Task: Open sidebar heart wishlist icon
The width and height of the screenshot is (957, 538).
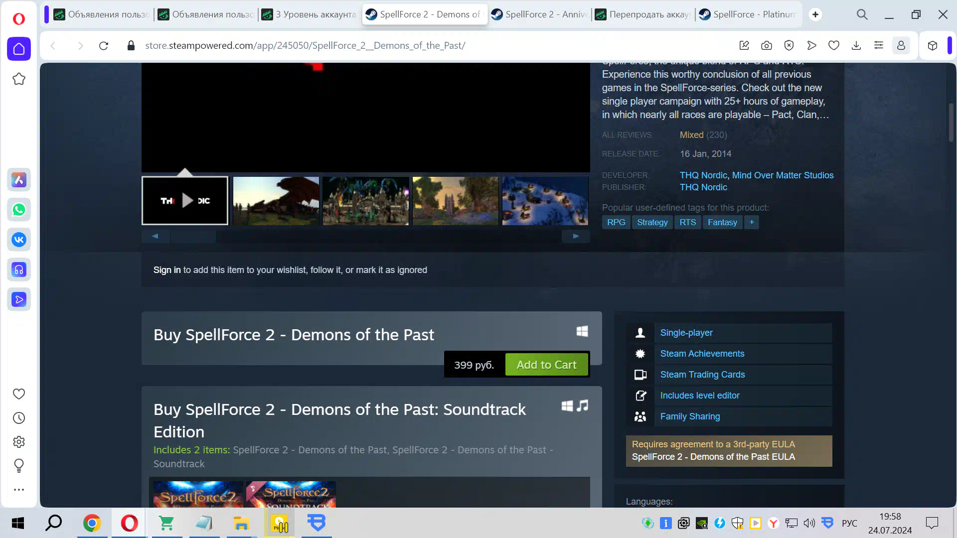Action: point(19,394)
